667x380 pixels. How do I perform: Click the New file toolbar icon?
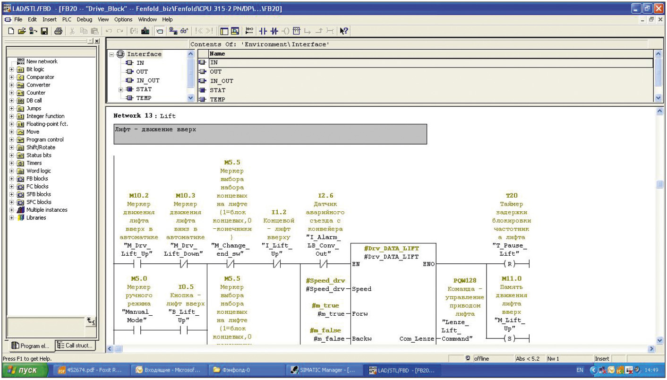12,31
